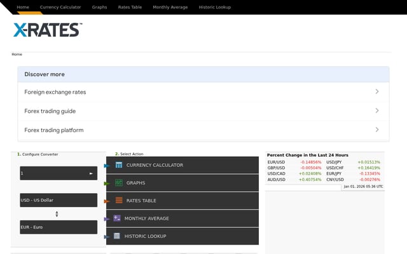Click the purple Monthly Average icon
The image size is (407, 254).
[x=117, y=218]
